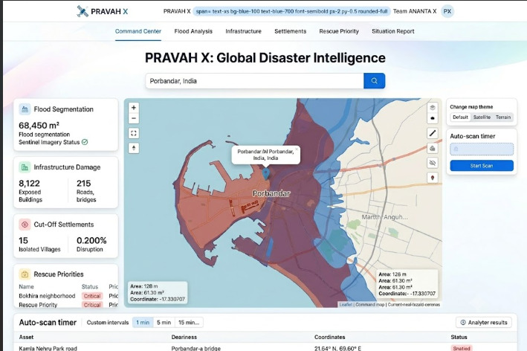Toggle fullscreen map view

coord(134,133)
